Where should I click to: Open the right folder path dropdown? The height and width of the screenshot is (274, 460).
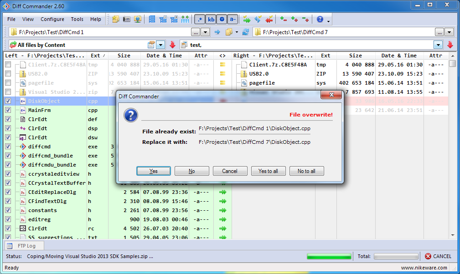(449, 32)
